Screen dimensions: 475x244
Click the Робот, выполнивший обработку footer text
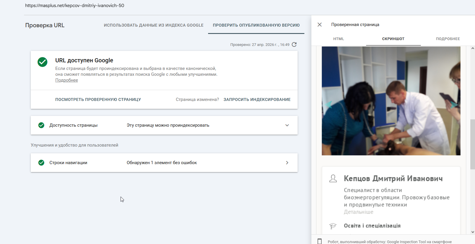(x=390, y=242)
